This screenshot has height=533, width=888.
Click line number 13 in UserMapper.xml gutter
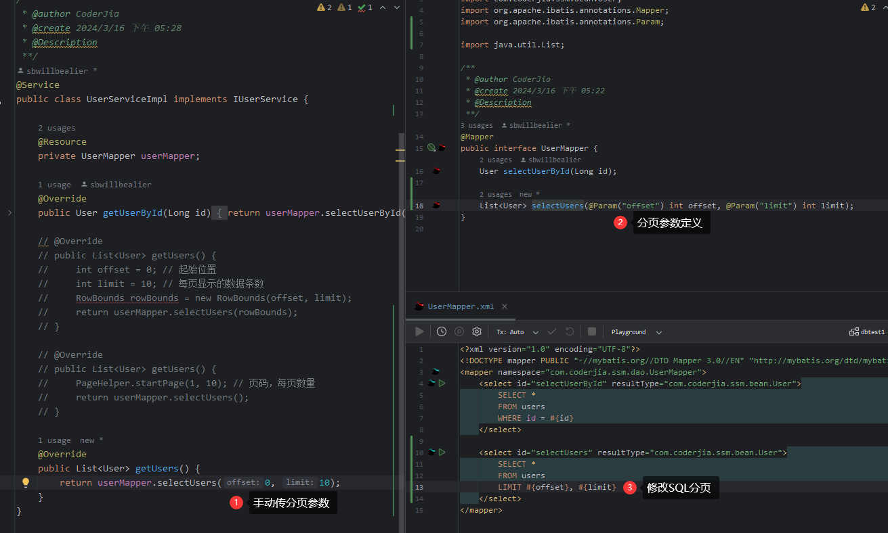(x=419, y=487)
